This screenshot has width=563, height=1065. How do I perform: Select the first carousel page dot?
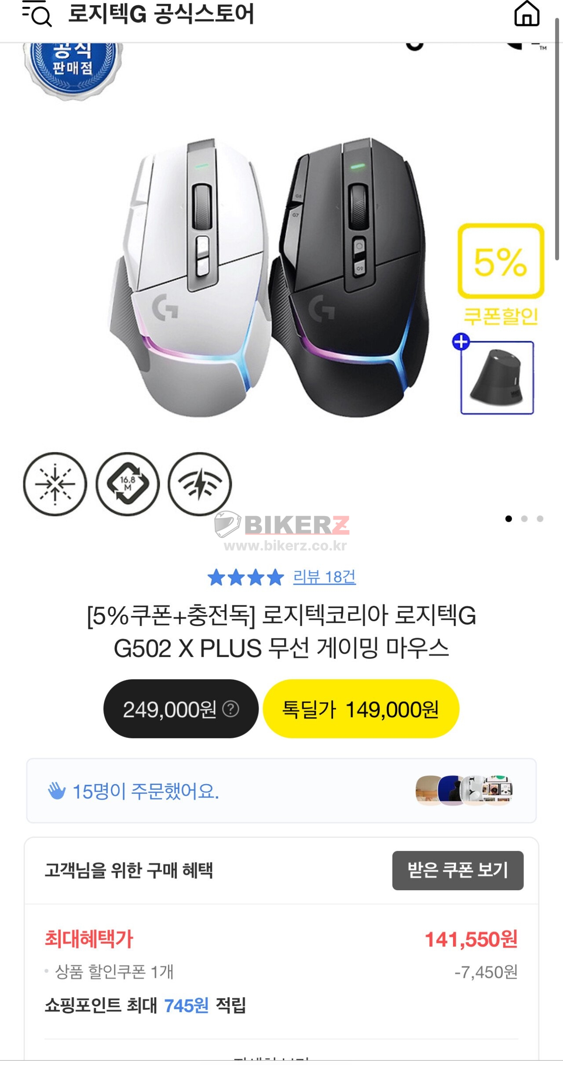(x=509, y=519)
